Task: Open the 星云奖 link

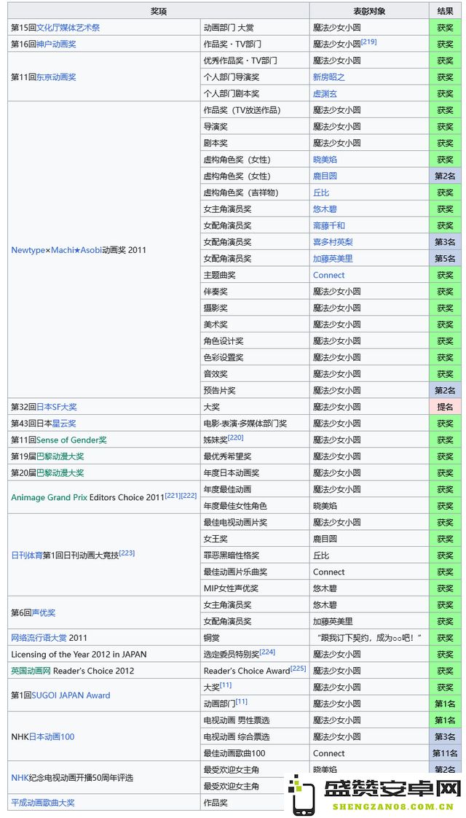Action: 63,424
